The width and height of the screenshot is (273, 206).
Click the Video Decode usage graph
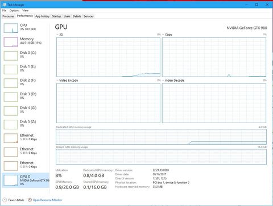click(x=214, y=103)
